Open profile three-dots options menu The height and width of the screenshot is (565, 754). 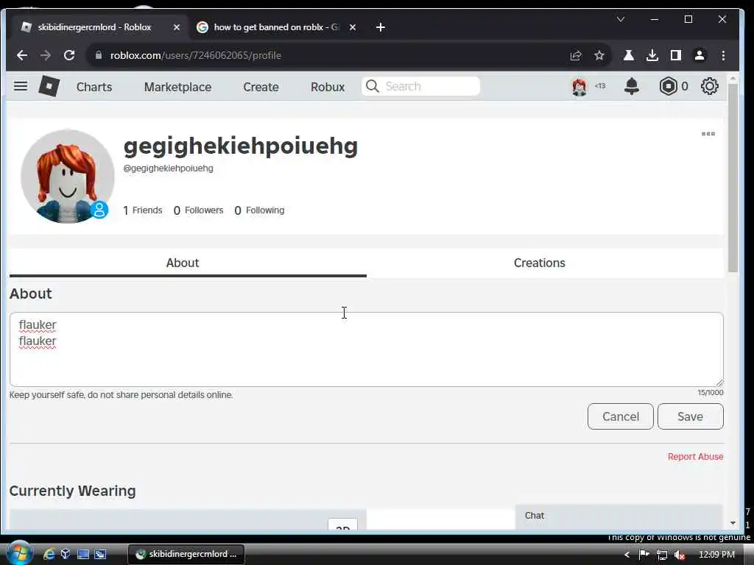708,134
